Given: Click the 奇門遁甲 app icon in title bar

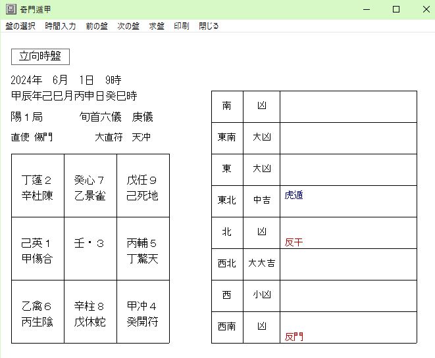Looking at the screenshot, I should pyautogui.click(x=11, y=9).
